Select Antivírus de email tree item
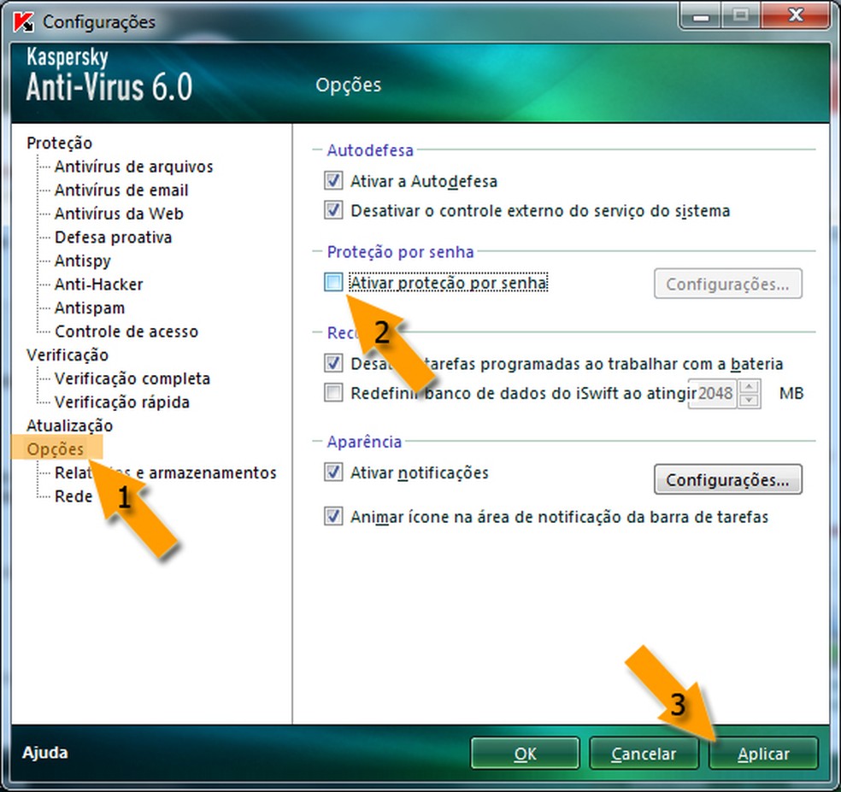The image size is (841, 792). click(121, 191)
